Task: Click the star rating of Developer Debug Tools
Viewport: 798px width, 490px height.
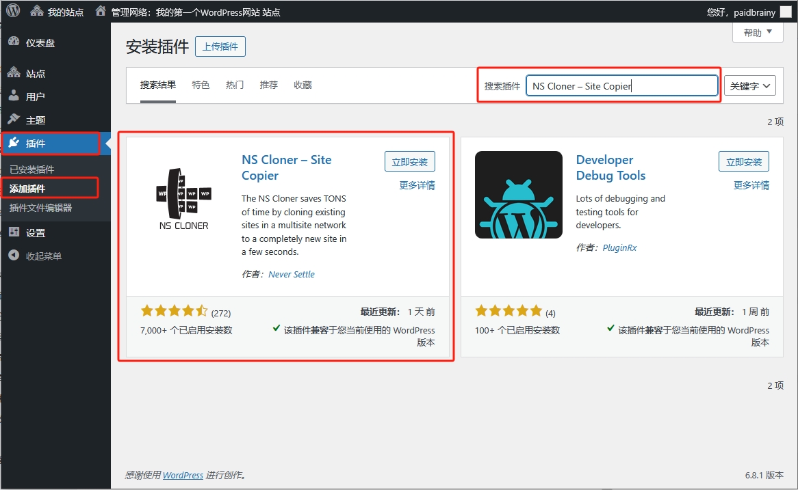Action: point(509,310)
